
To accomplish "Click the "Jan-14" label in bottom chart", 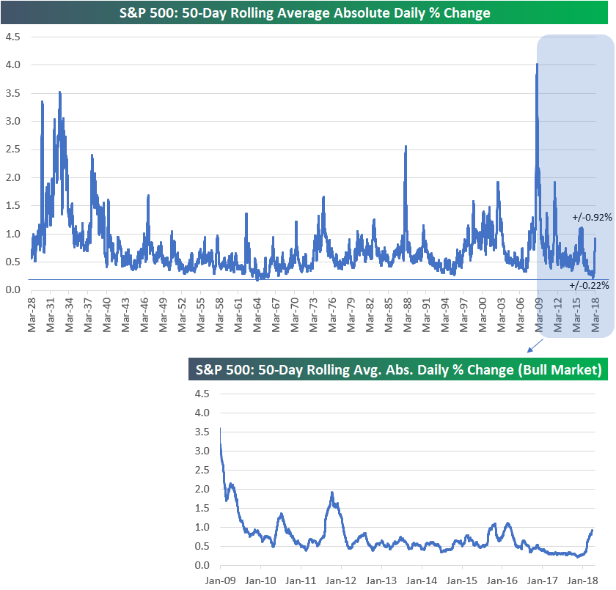I will 422,580.
